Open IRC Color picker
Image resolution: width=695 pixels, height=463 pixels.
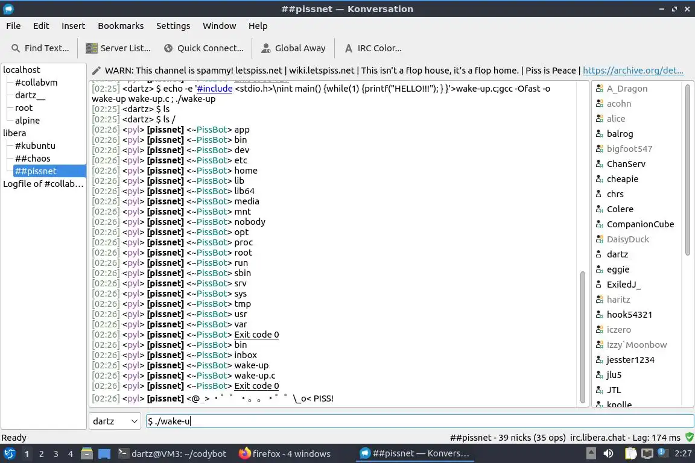[x=373, y=48]
